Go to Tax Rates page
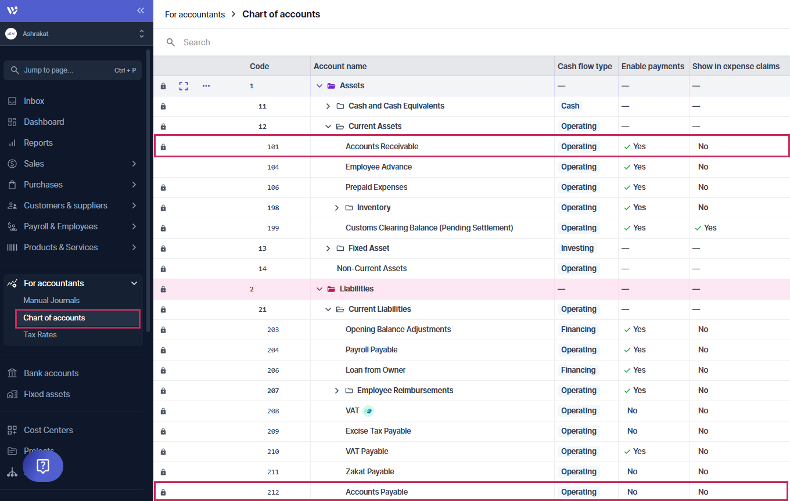 tap(40, 334)
